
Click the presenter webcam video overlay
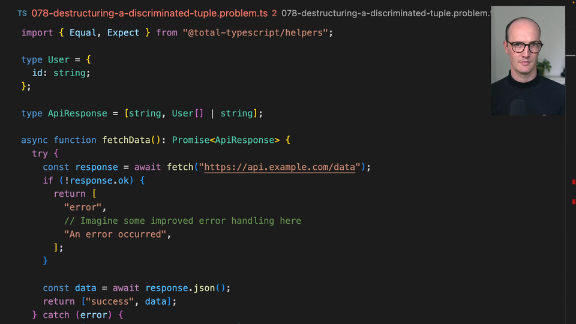pyautogui.click(x=527, y=61)
